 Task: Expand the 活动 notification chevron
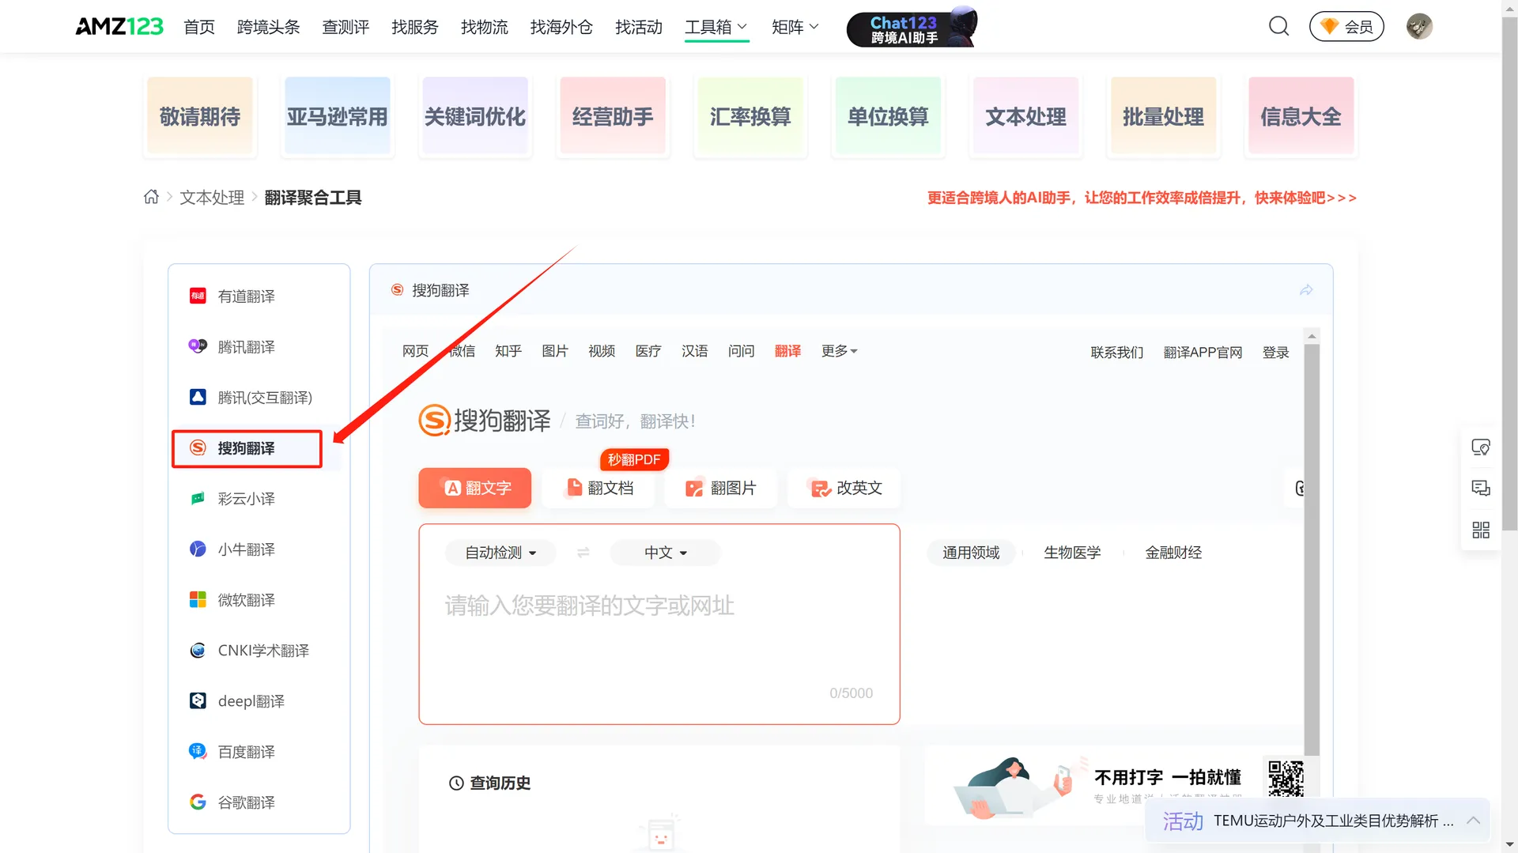(x=1473, y=820)
